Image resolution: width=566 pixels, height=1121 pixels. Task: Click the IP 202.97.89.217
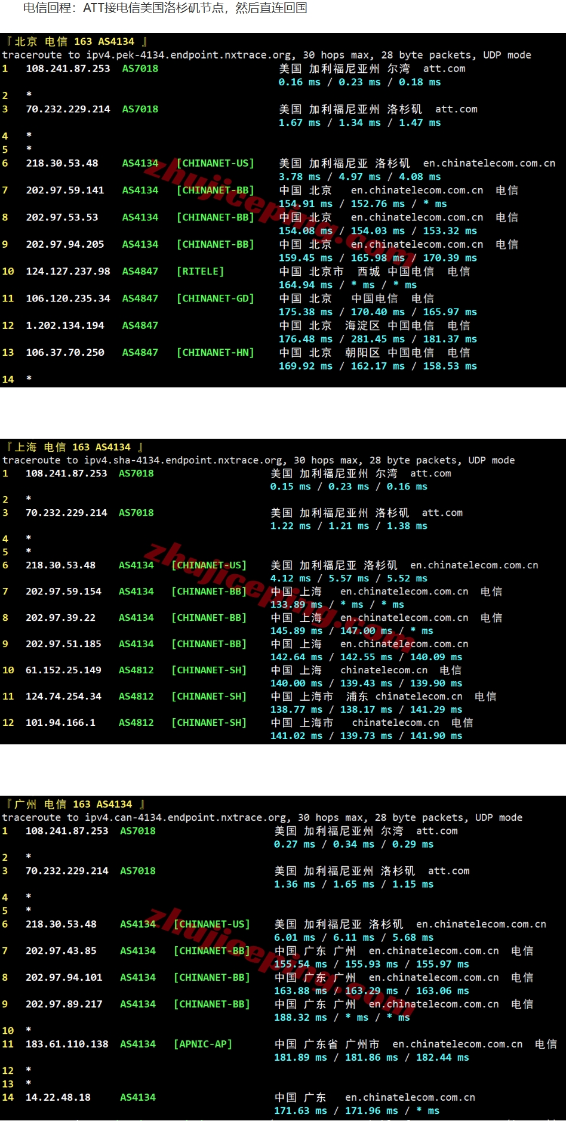64,1004
